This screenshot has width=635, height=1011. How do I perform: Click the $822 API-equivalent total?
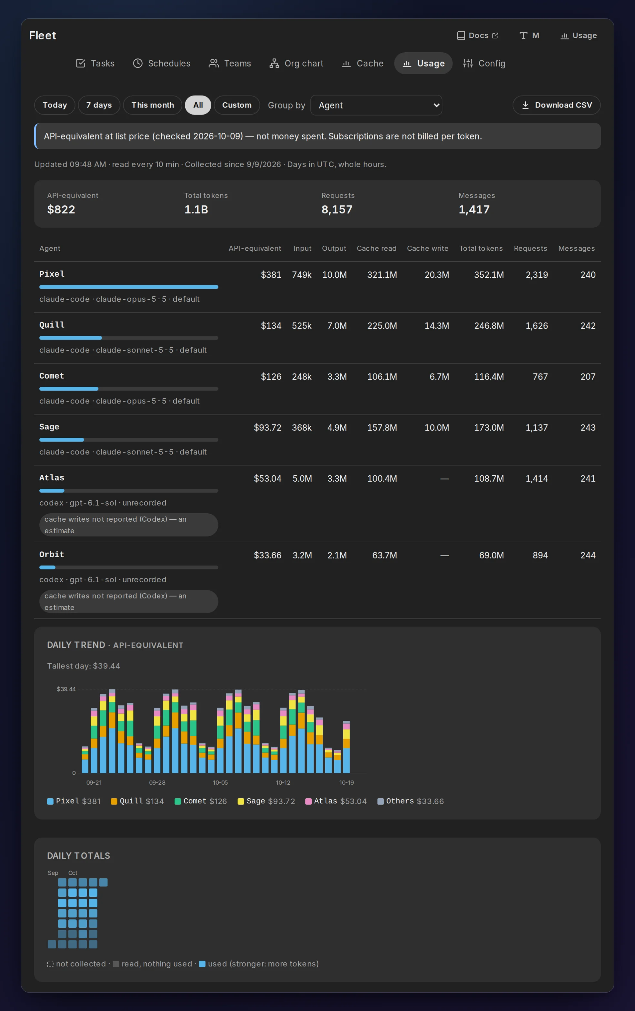(x=61, y=209)
